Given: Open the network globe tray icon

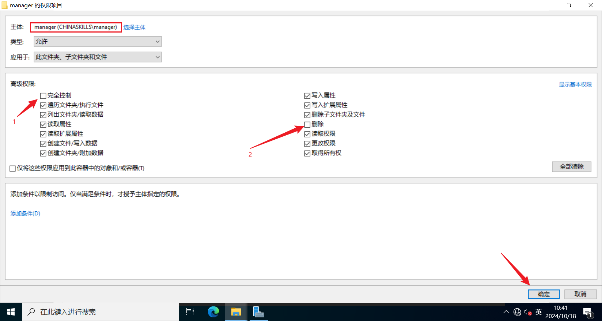Looking at the screenshot, I should coord(517,312).
